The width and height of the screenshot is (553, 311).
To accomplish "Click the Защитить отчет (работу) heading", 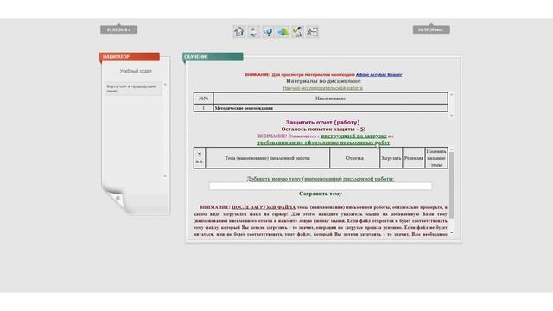I will coord(322,122).
